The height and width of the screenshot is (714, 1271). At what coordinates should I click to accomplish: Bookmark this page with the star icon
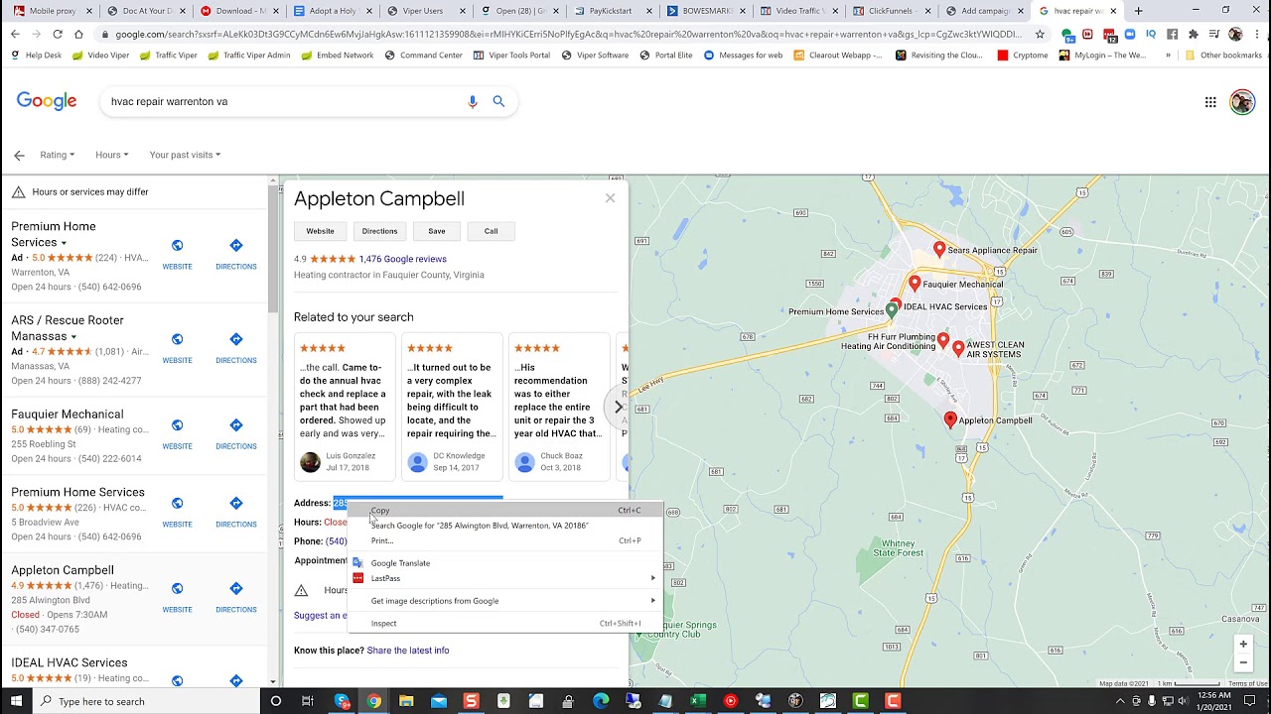[1040, 34]
